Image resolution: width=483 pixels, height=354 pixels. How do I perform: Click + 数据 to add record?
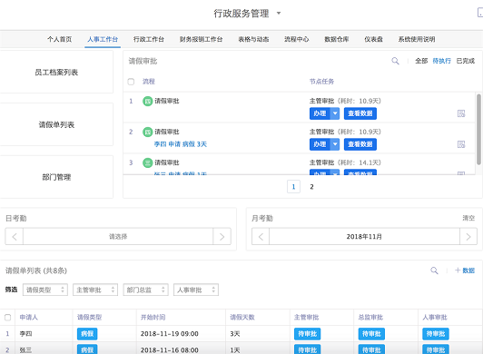[465, 270]
